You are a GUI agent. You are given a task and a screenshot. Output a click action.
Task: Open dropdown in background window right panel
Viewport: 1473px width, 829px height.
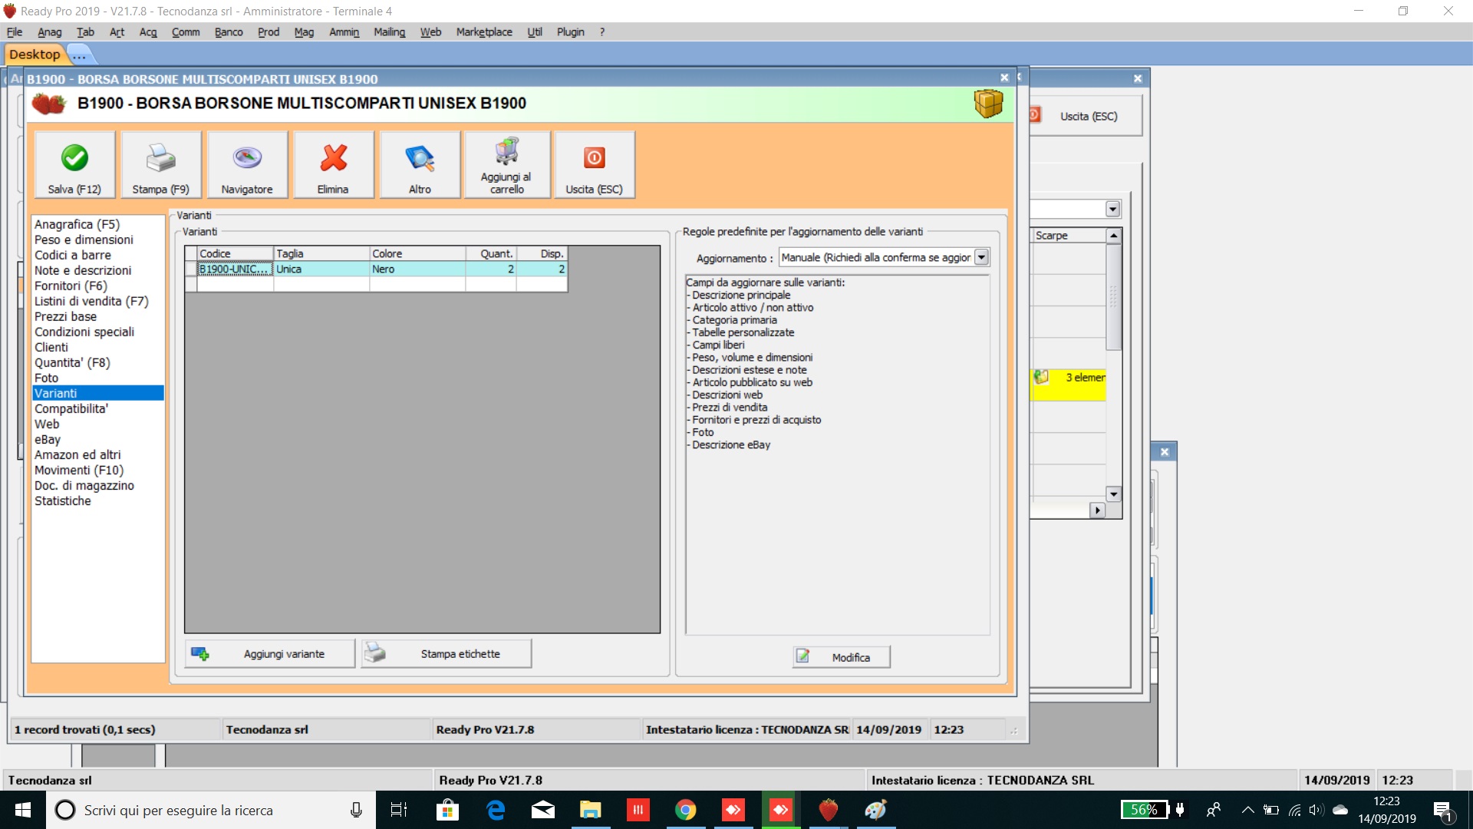(x=1112, y=210)
